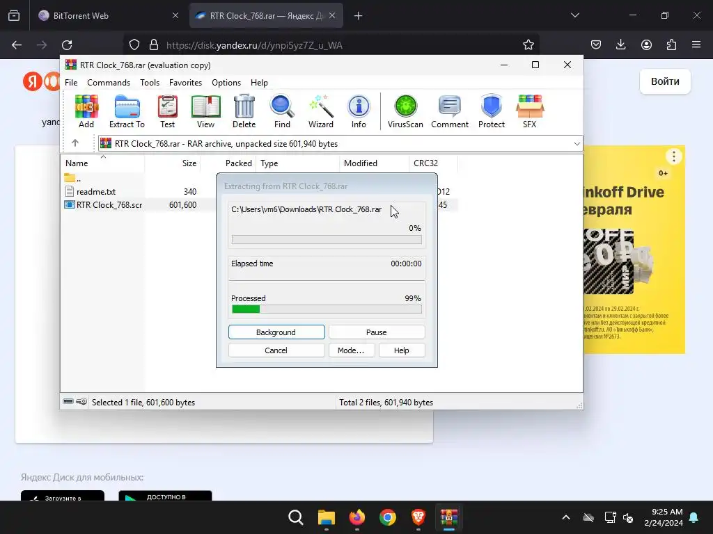Open the View toolbar icon
Image resolution: width=713 pixels, height=534 pixels.
[205, 111]
